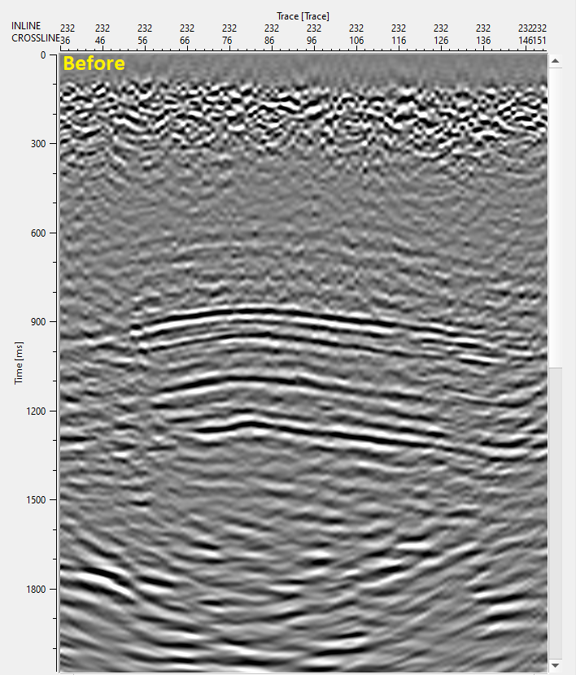Click the "Trace [Trace]" axis title

point(303,16)
